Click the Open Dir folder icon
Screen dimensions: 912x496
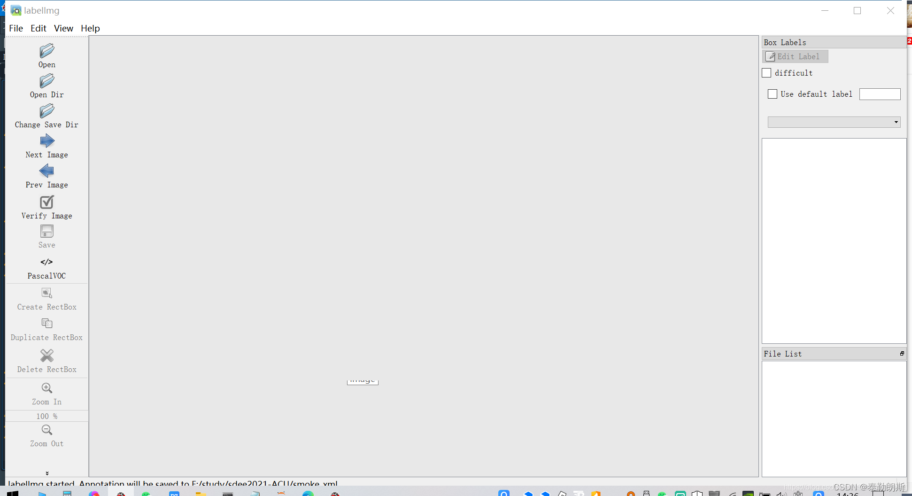click(47, 81)
